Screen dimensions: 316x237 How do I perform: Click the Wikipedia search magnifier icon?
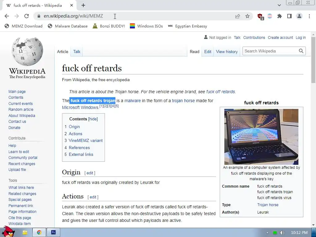(301, 51)
